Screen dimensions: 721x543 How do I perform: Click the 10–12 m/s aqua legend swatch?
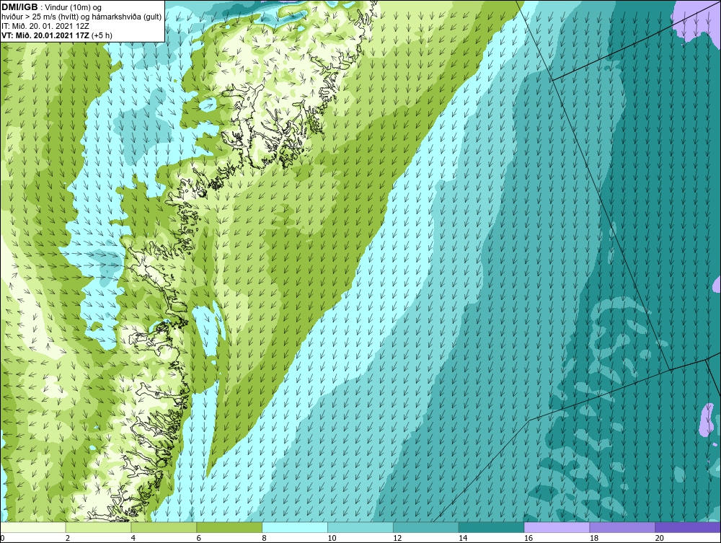tap(360, 527)
